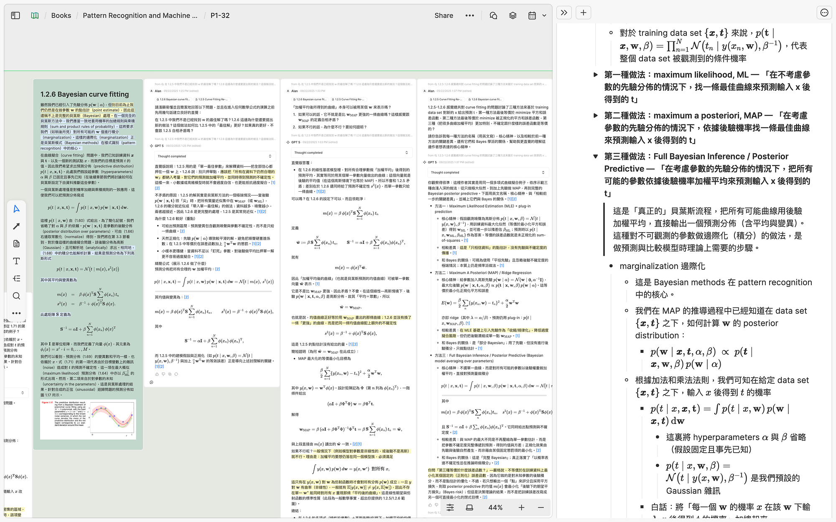Toggle the left sidebar panel icon

[15, 15]
